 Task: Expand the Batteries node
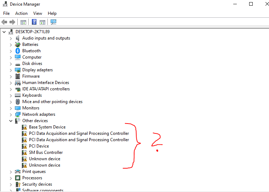click(11, 45)
